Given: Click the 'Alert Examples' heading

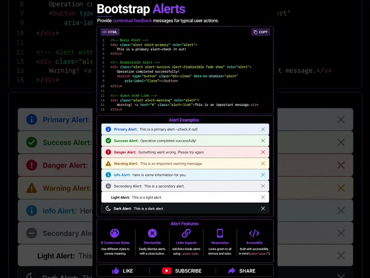Looking at the screenshot, I should point(184,120).
